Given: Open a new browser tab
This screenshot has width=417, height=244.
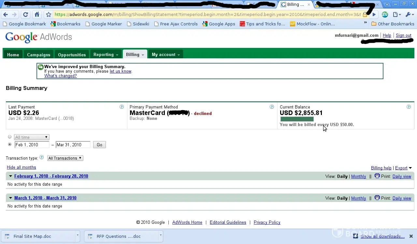Looking at the screenshot, I should 387,5.
